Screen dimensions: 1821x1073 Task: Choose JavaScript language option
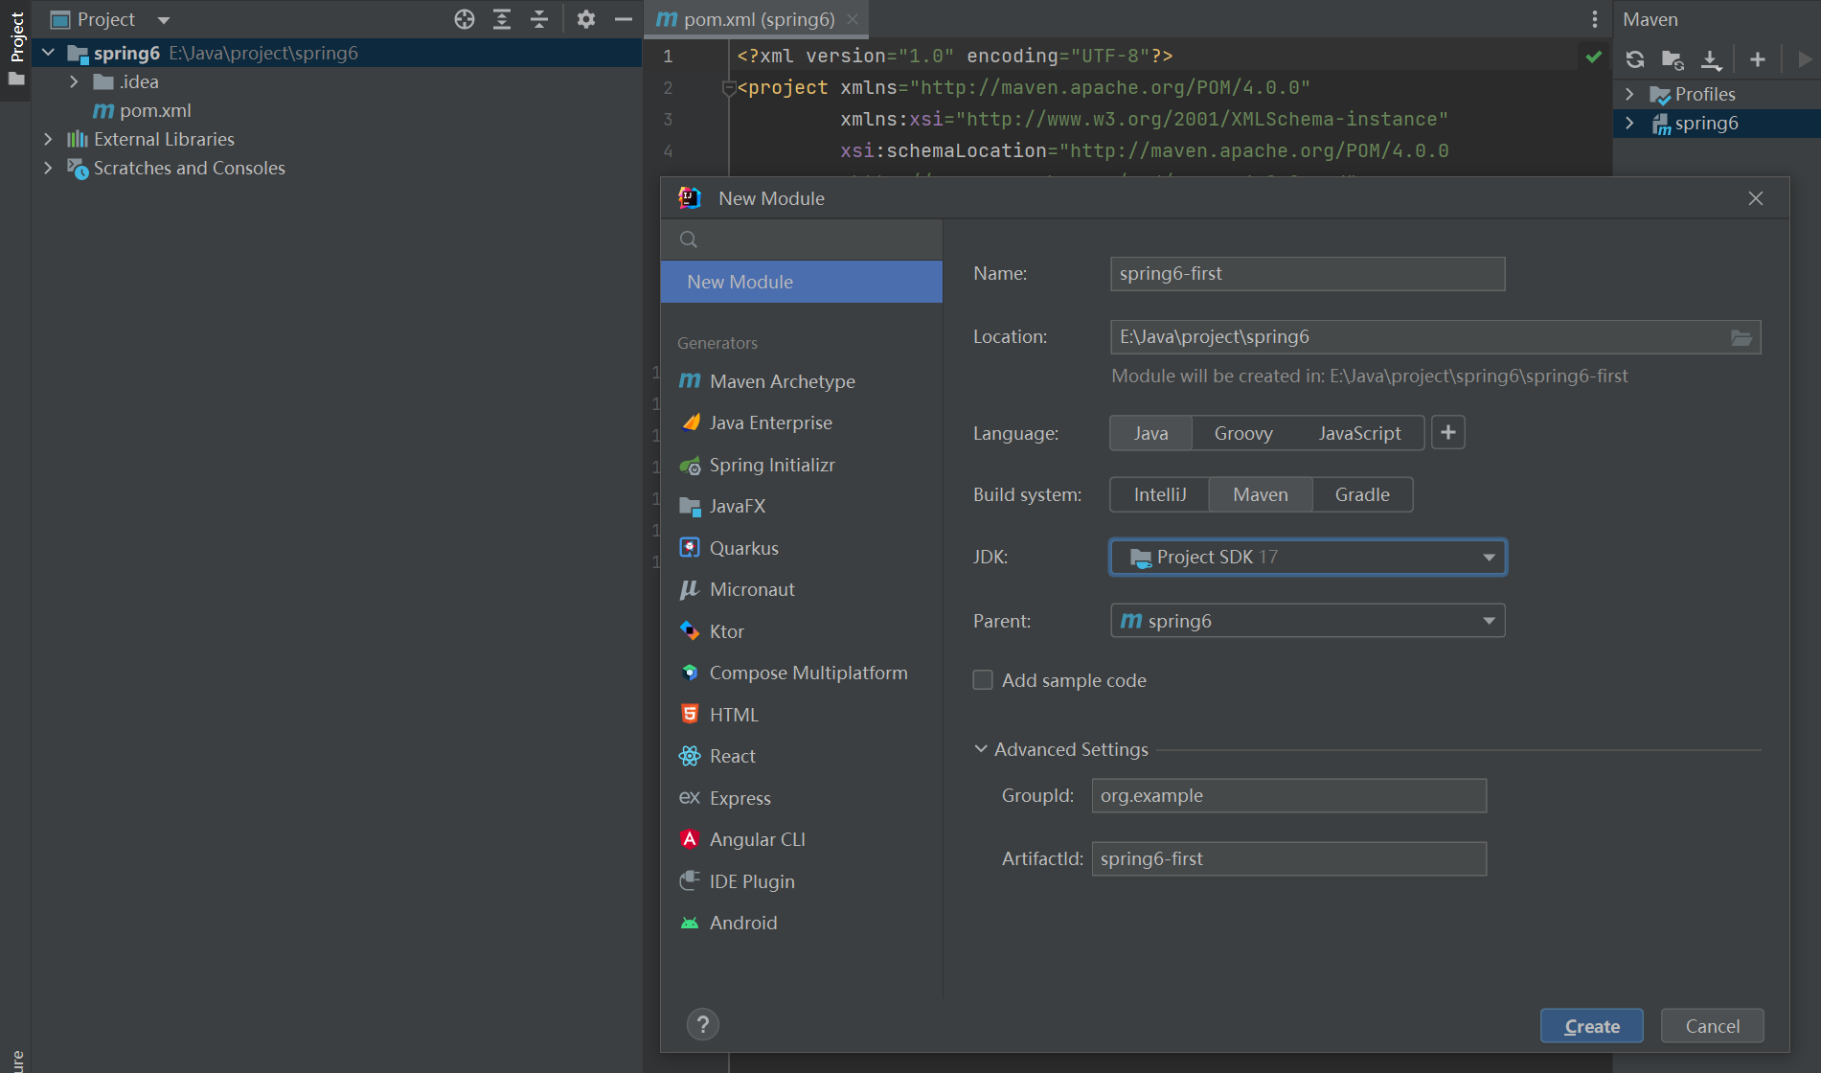pyautogui.click(x=1359, y=433)
